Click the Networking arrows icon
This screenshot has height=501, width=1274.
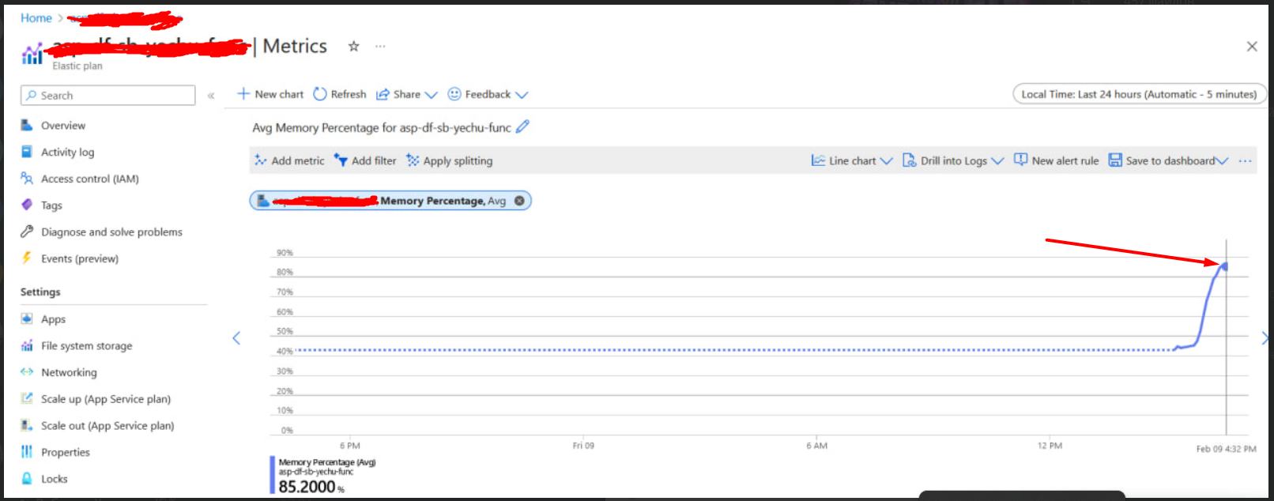click(27, 372)
